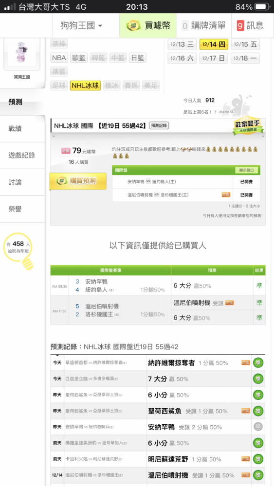Open the 預測 sidebar section
This screenshot has height=486, width=274.
click(x=22, y=102)
